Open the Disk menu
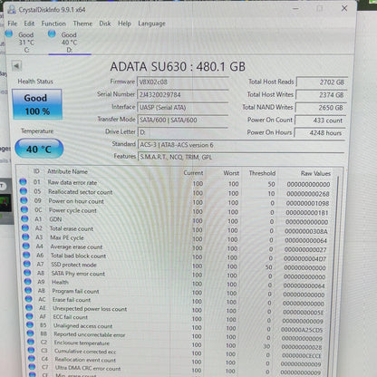 pyautogui.click(x=105, y=24)
